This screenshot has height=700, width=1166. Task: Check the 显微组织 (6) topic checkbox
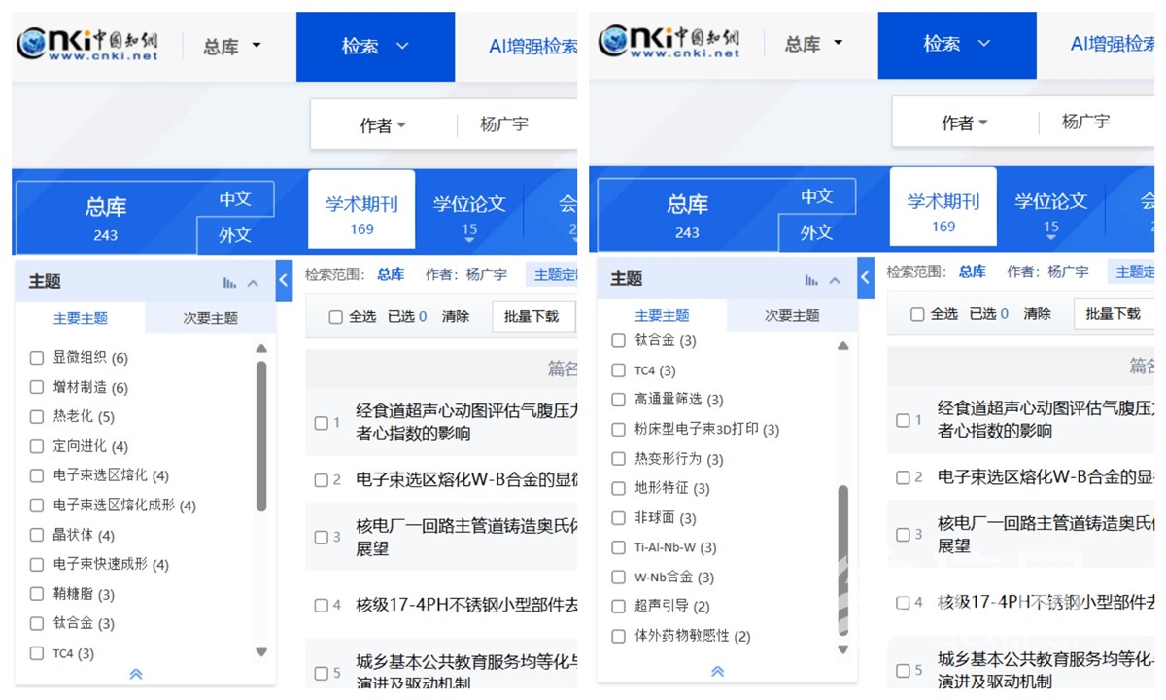point(37,358)
